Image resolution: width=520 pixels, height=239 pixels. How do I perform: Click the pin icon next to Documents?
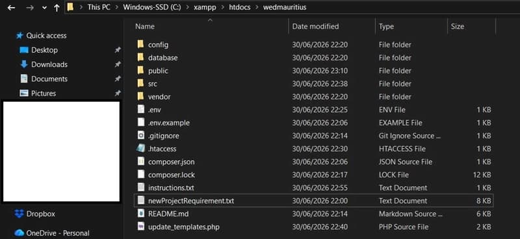click(x=118, y=79)
